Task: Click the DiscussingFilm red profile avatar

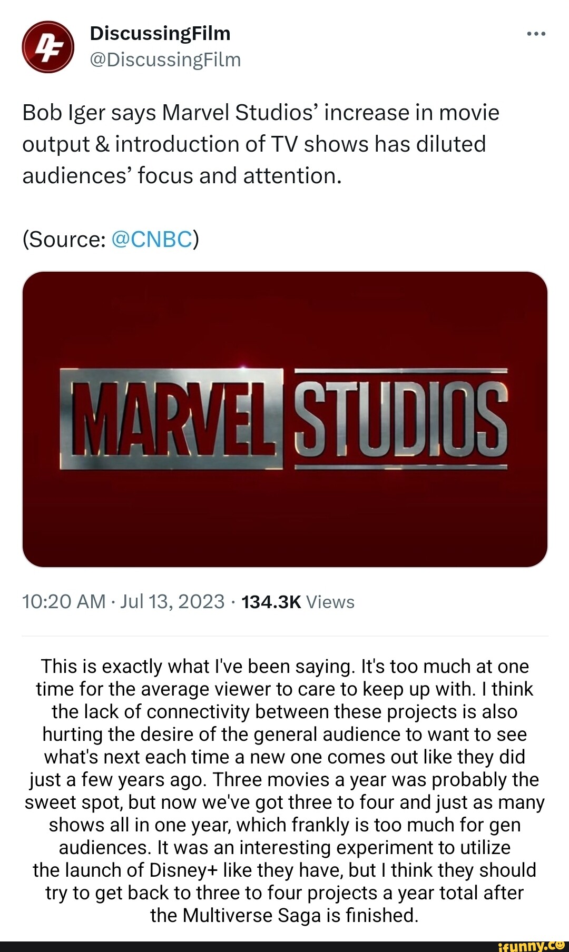Action: click(47, 47)
